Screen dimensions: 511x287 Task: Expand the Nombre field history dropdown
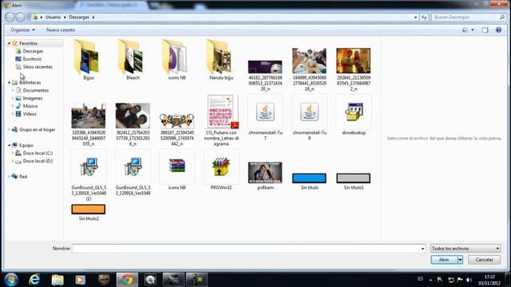(x=422, y=249)
